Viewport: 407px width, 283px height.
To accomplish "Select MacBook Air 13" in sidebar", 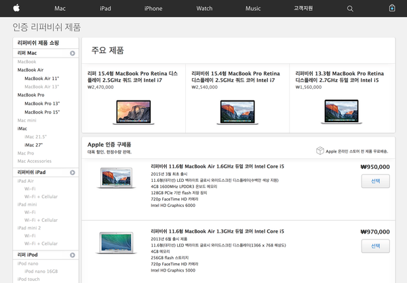I will click(x=42, y=87).
